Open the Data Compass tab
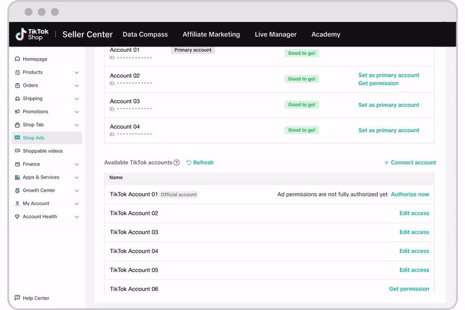 coord(145,34)
